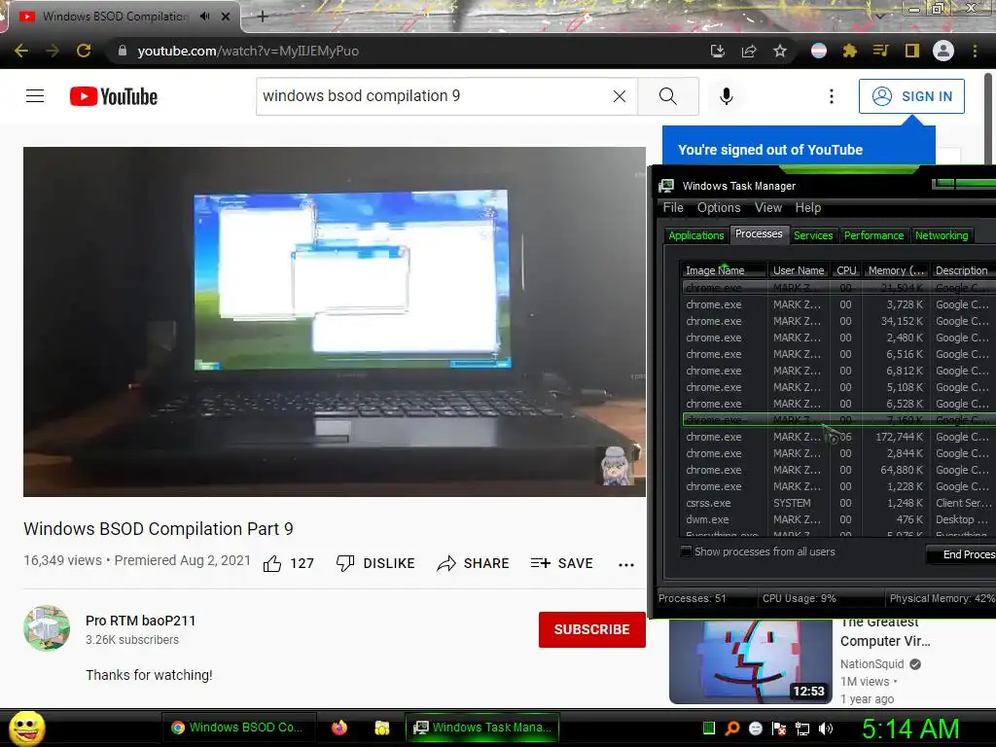996x747 pixels.
Task: Sort processes by Description column
Action: click(x=962, y=270)
